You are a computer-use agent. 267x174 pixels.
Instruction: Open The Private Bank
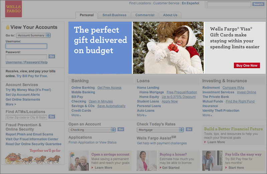click(x=216, y=97)
